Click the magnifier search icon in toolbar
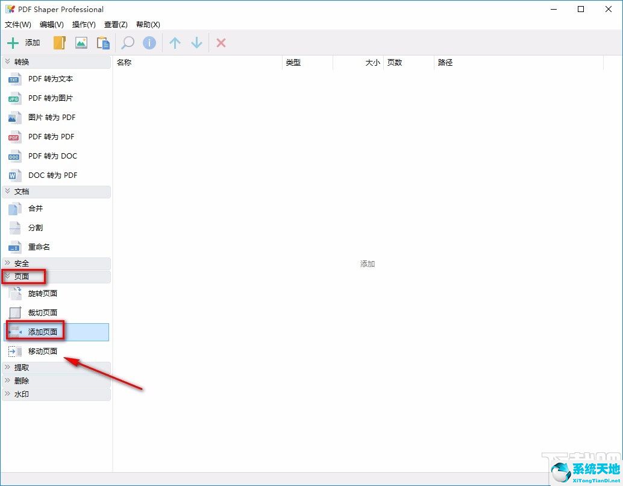Image resolution: width=623 pixels, height=486 pixels. coord(127,43)
